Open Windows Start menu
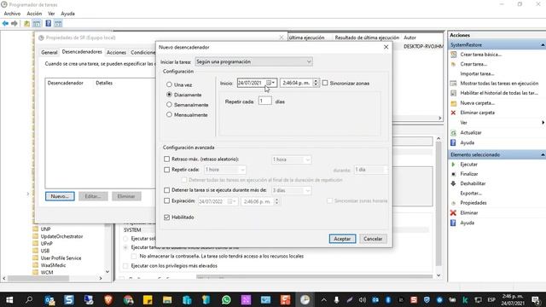This screenshot has width=546, height=307. point(9,299)
